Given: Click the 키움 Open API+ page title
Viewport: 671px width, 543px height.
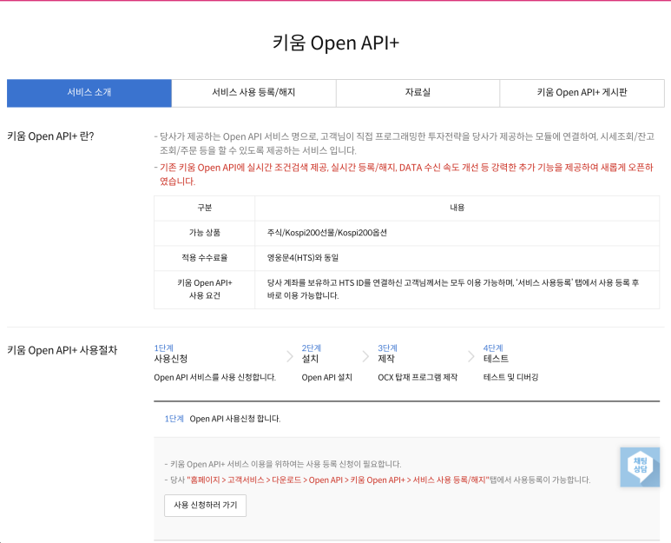Looking at the screenshot, I should click(x=336, y=43).
